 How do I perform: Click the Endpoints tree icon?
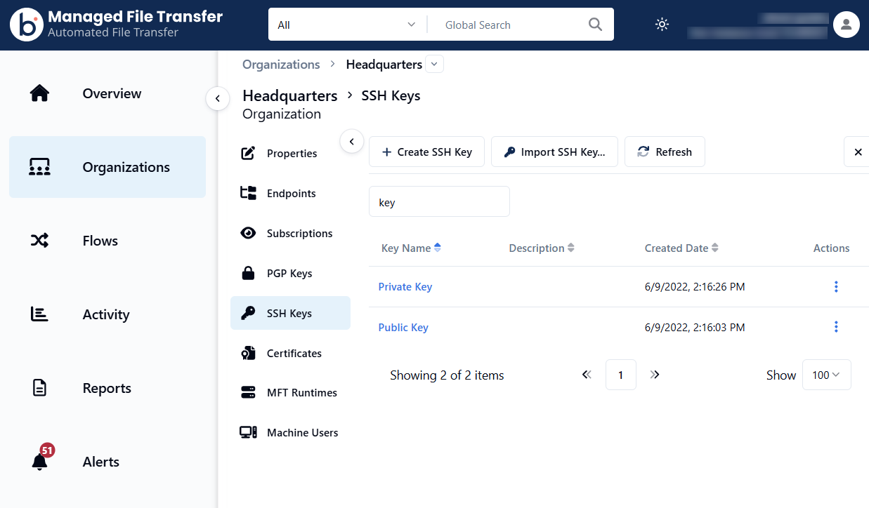pyautogui.click(x=248, y=193)
